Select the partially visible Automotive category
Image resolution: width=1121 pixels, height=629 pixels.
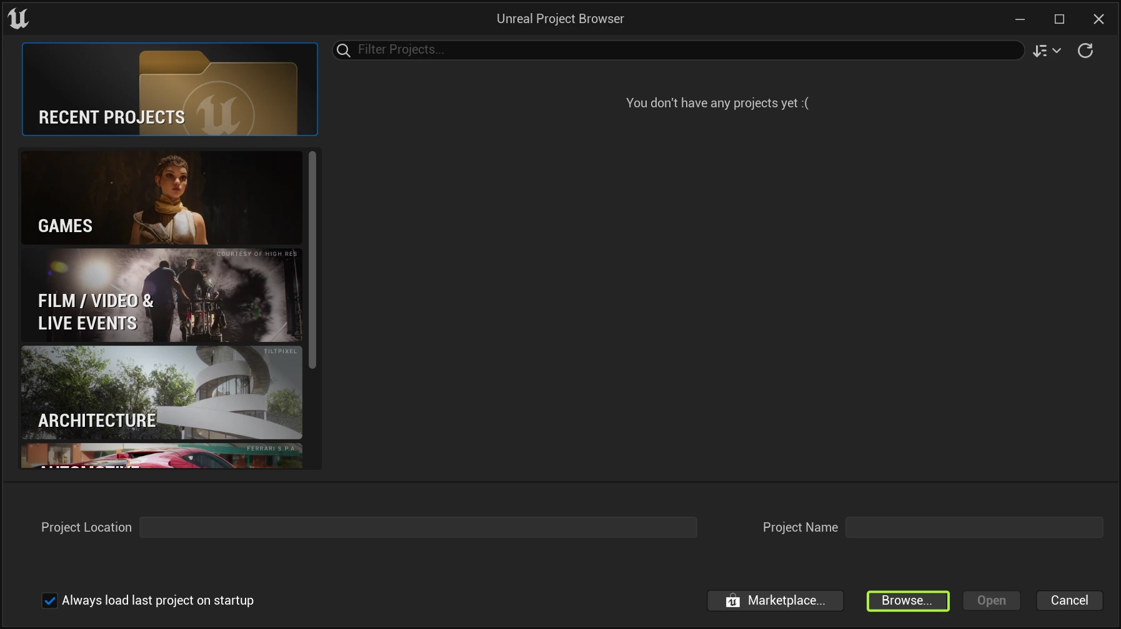pos(162,456)
